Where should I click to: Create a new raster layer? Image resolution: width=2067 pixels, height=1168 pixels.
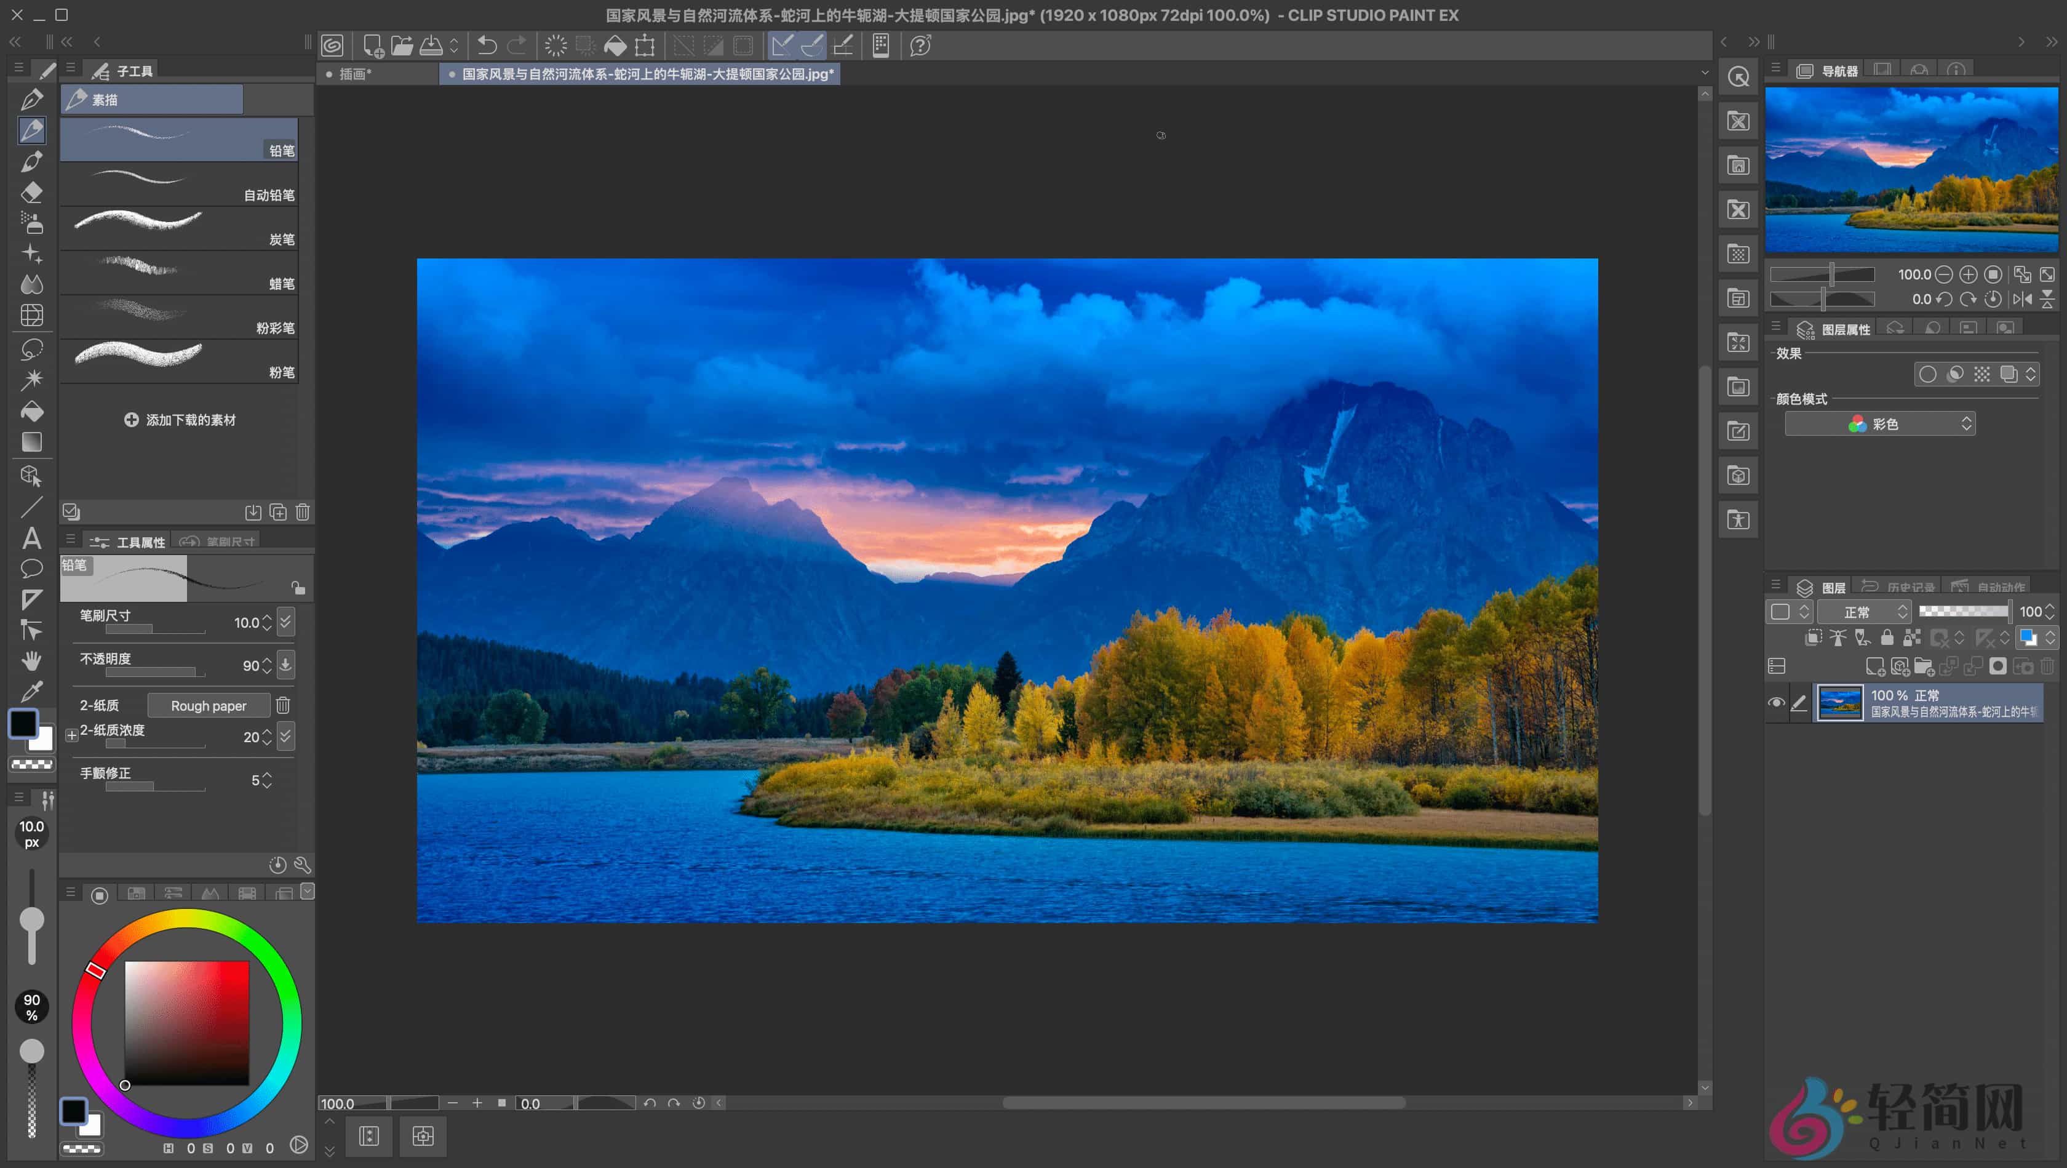pyautogui.click(x=1876, y=668)
